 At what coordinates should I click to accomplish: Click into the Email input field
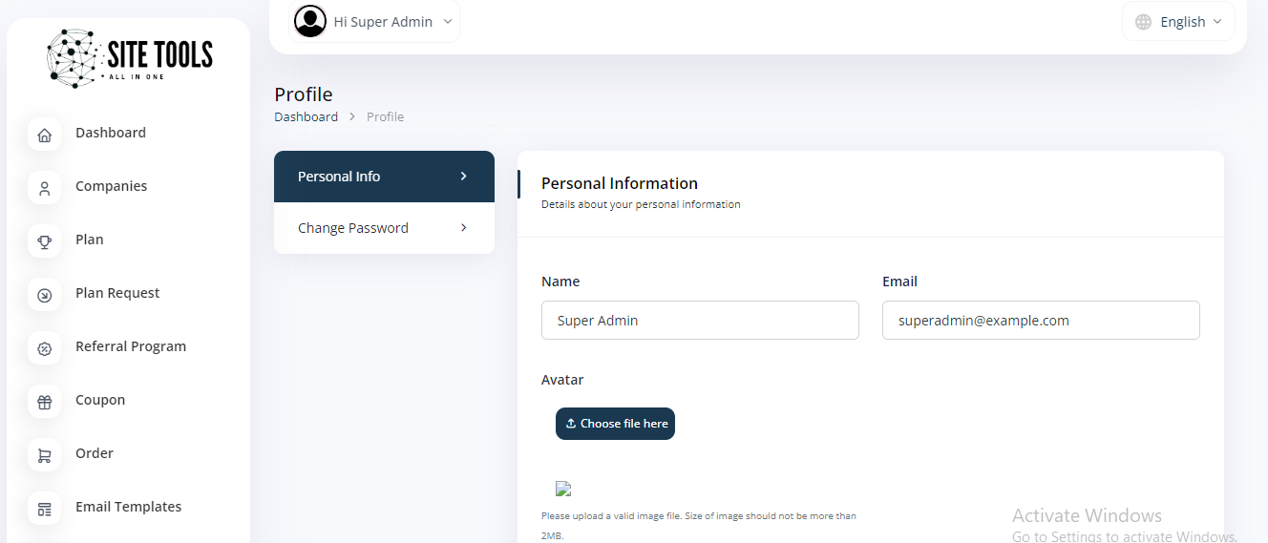click(1041, 321)
